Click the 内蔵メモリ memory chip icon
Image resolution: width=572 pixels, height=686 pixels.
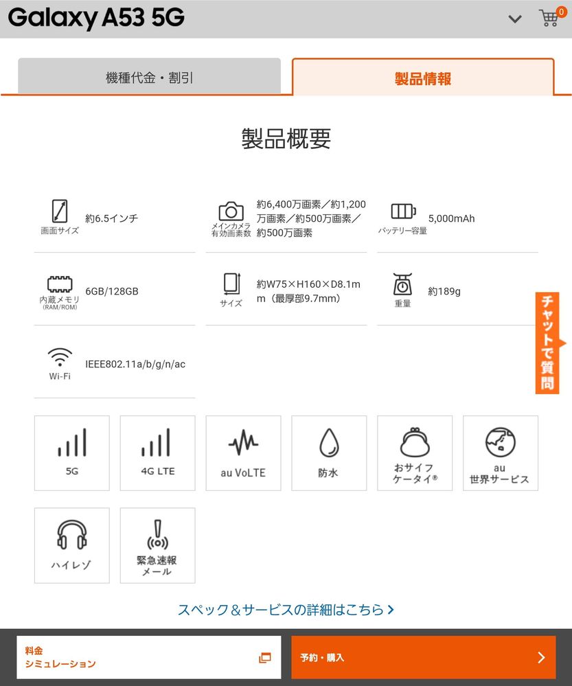60,284
